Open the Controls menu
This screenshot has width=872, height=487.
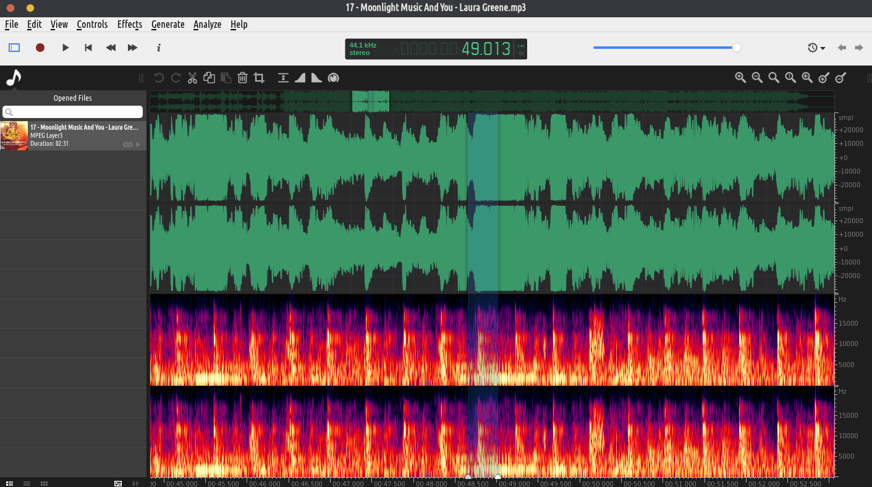[92, 25]
